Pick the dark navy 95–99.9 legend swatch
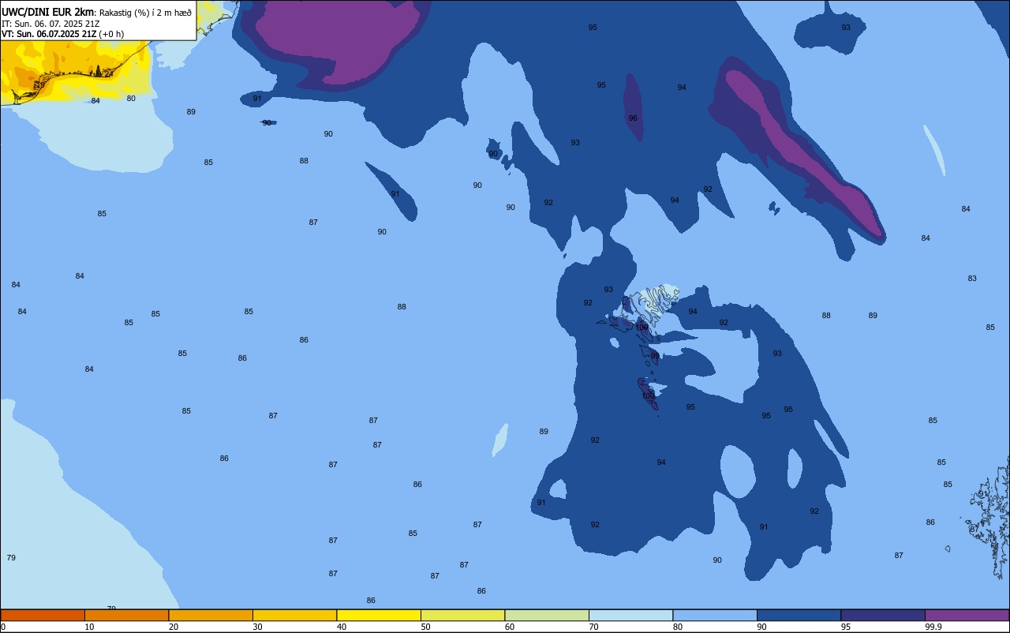 pyautogui.click(x=883, y=615)
